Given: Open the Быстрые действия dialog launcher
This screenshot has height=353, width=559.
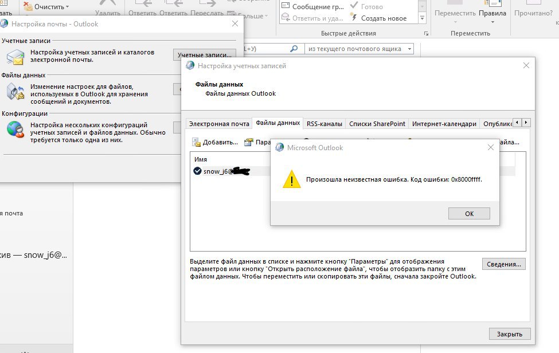Looking at the screenshot, I should [426, 33].
